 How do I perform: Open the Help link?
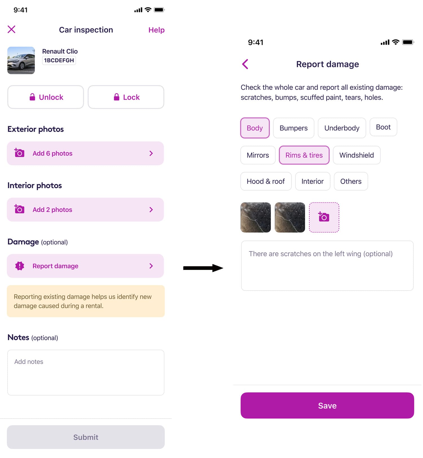[157, 30]
